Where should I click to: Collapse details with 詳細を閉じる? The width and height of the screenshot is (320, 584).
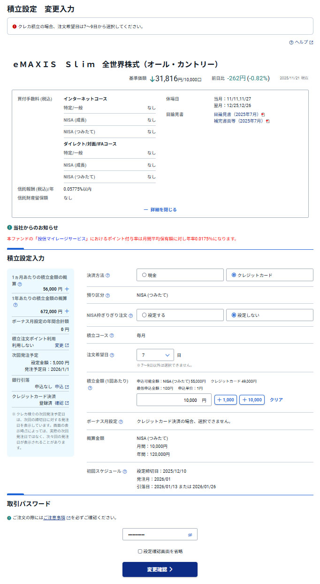point(160,210)
